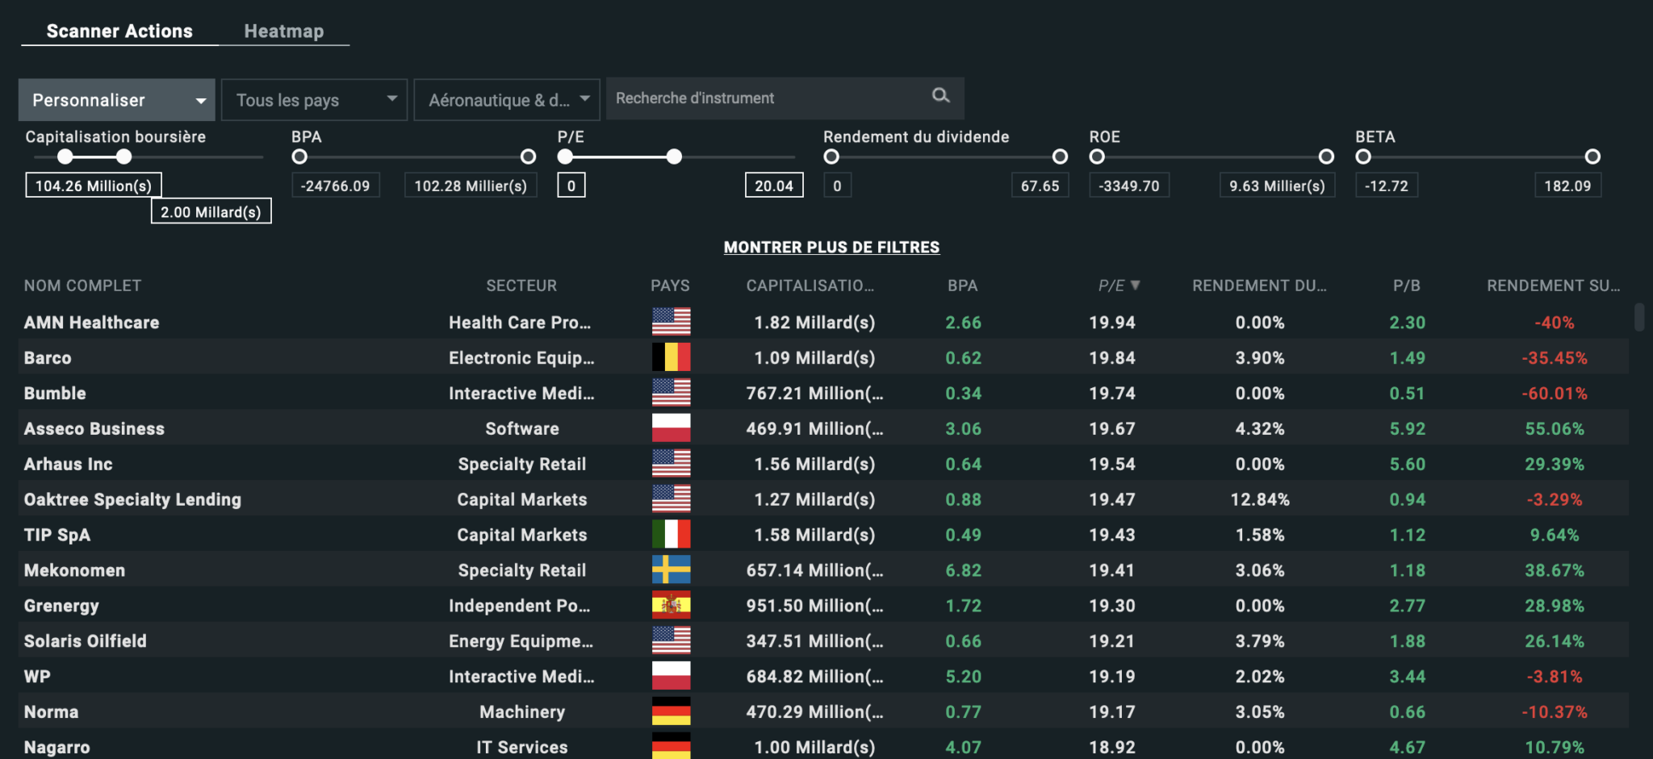Click the market cap slider left handle
Screen dimensions: 1653x759
tap(65, 156)
